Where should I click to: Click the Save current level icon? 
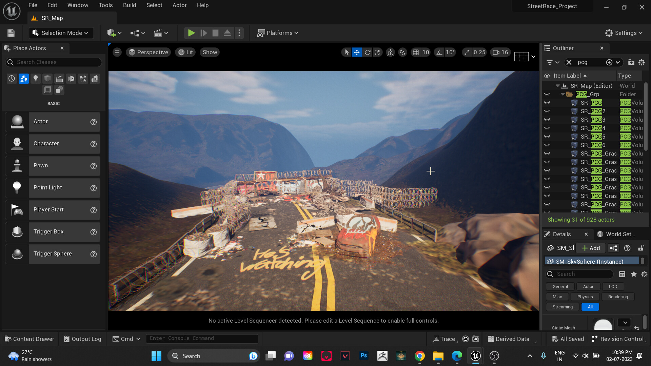coord(11,33)
